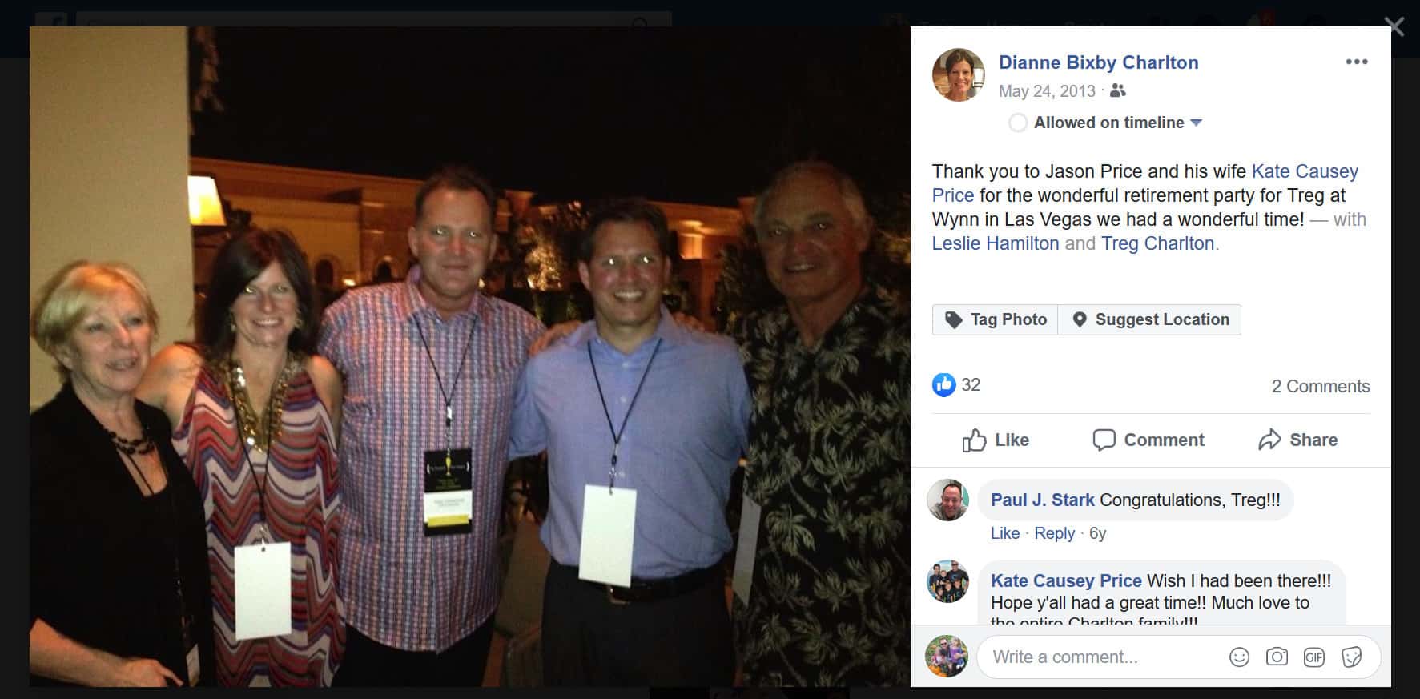Click the emoji smiley icon in comment box

1239,657
